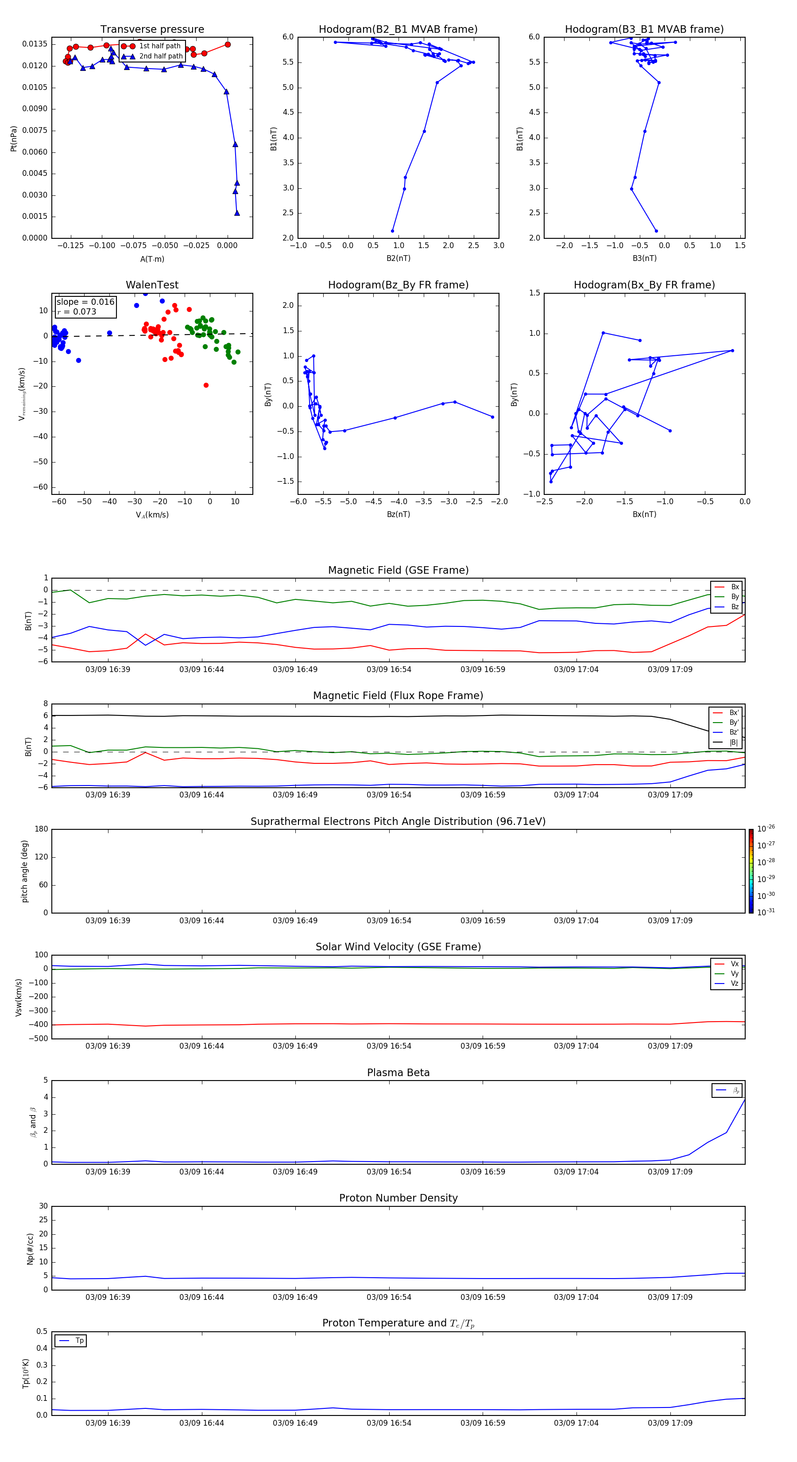The width and height of the screenshot is (797, 1462).
Task: Click the "Hodogram(B3_B1 MVAB frame)" title
Action: (x=644, y=30)
